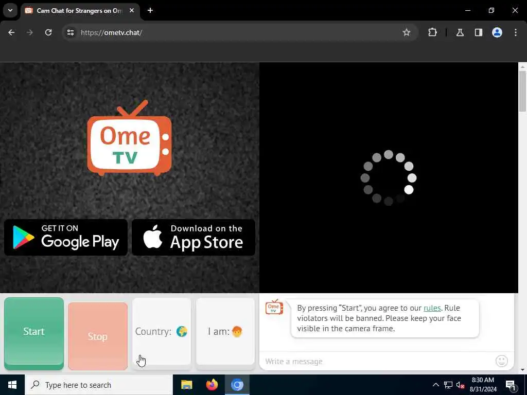Open the Windows Start menu

coord(12,385)
